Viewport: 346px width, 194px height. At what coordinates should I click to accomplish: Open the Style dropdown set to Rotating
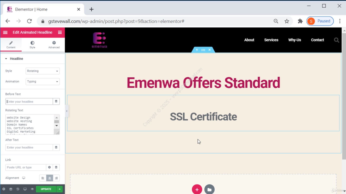pyautogui.click(x=43, y=71)
